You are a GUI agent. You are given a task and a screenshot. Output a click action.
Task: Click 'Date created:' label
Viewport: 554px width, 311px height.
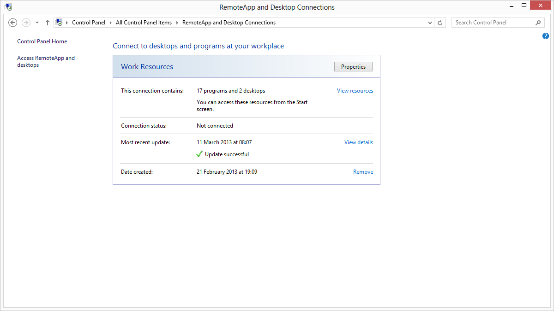(137, 172)
